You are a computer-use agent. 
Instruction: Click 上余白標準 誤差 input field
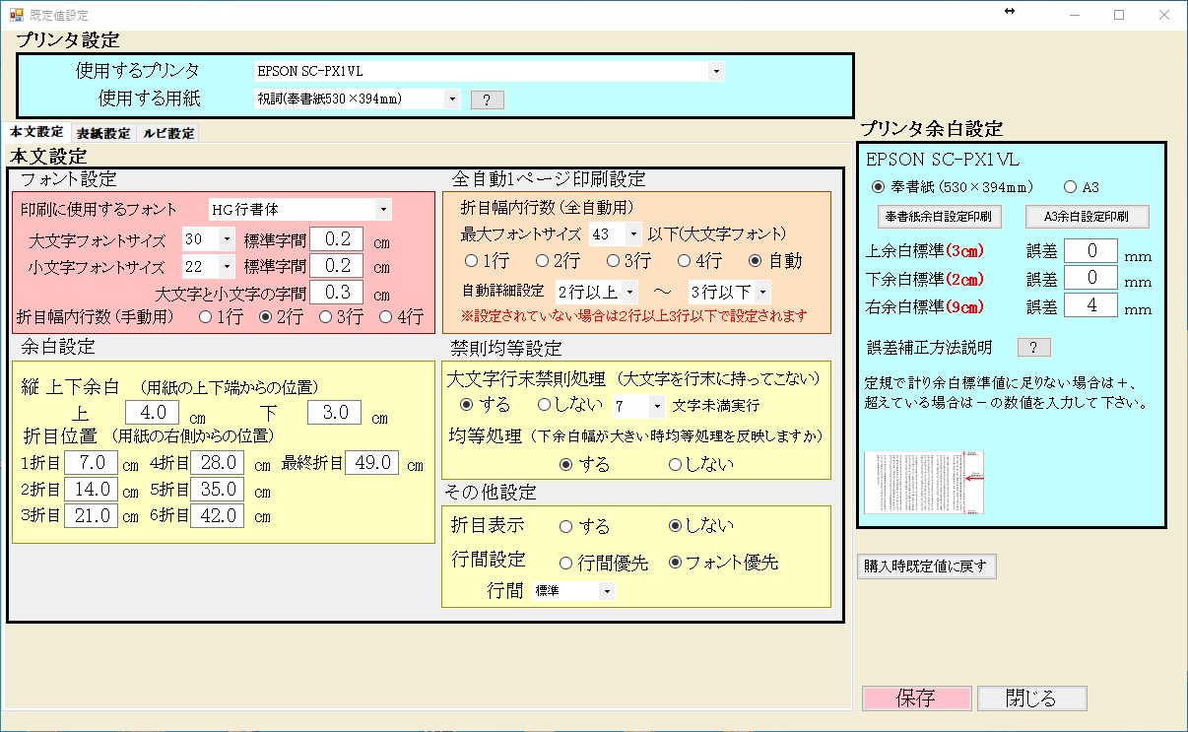pyautogui.click(x=1090, y=250)
